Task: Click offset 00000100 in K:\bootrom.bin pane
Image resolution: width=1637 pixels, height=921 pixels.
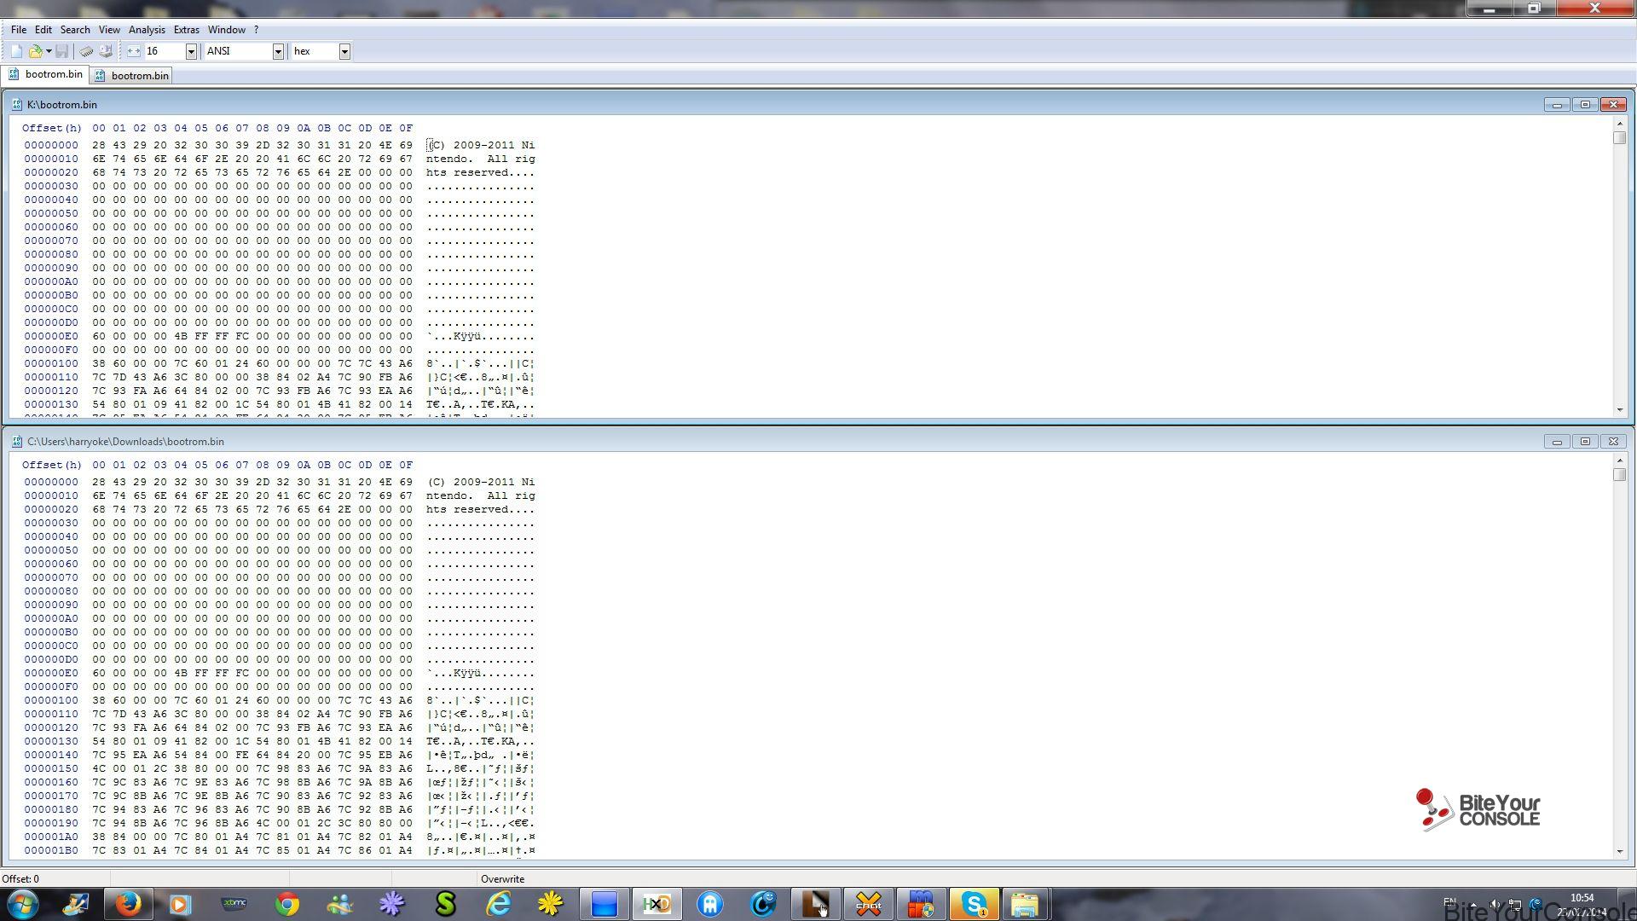Action: click(51, 363)
